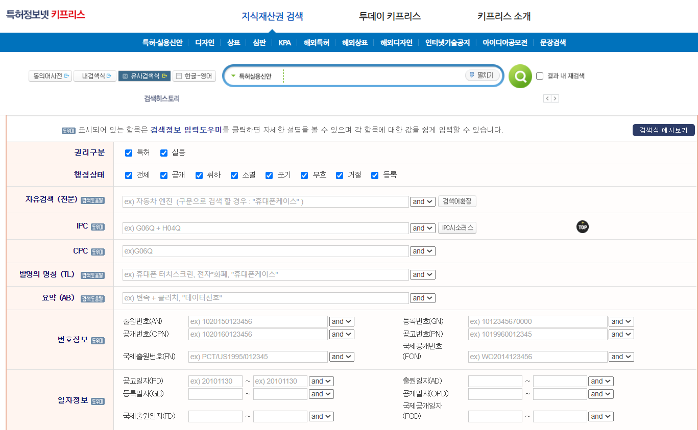This screenshot has height=430, width=698.
Task: Click IPC시소러스 button
Action: (457, 228)
